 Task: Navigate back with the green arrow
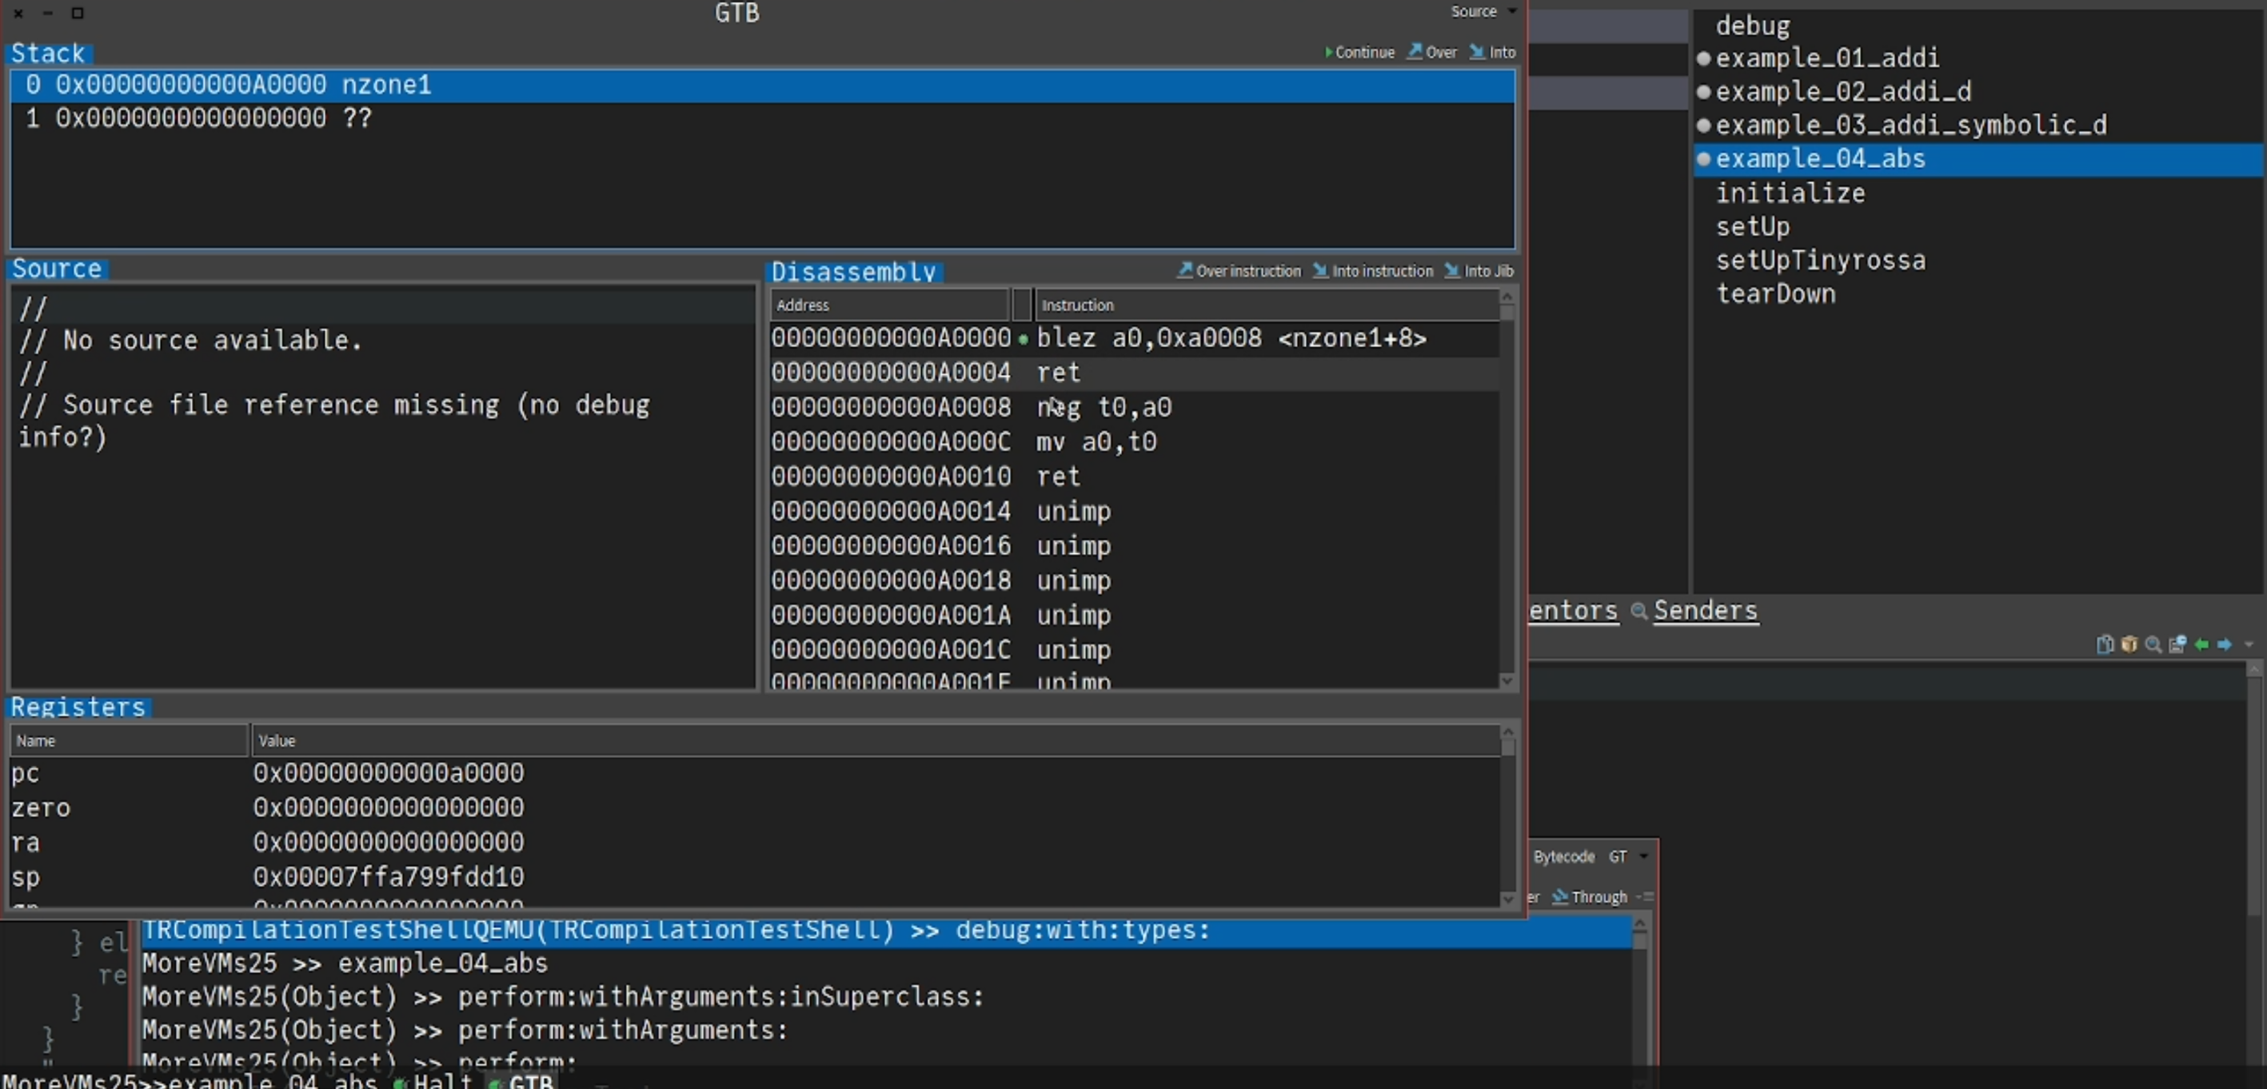2201,644
